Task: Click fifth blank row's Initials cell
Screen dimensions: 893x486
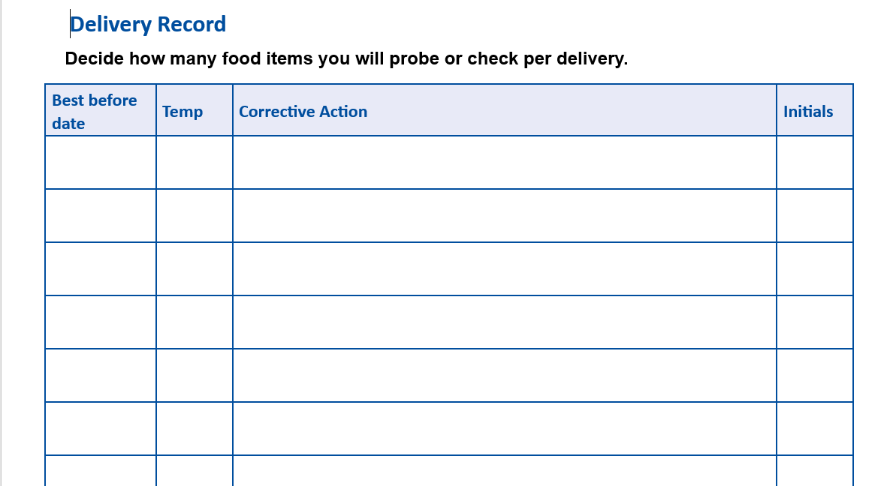Action: coord(815,375)
